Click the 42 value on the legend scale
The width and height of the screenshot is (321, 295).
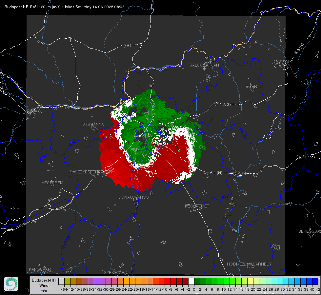coord(318,289)
